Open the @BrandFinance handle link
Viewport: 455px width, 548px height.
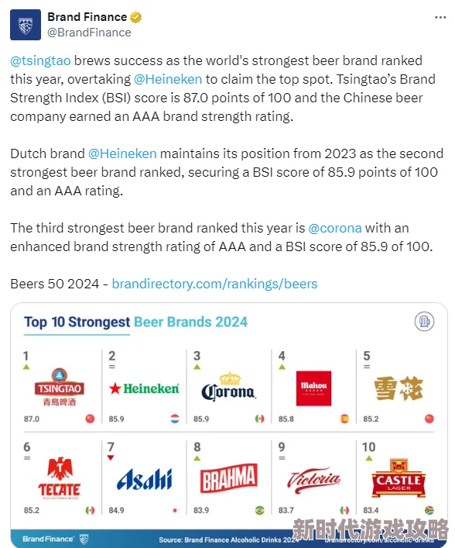[x=89, y=33]
